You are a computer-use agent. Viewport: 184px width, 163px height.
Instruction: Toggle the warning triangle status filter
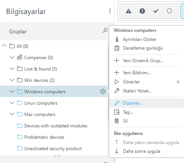pyautogui.click(x=129, y=11)
